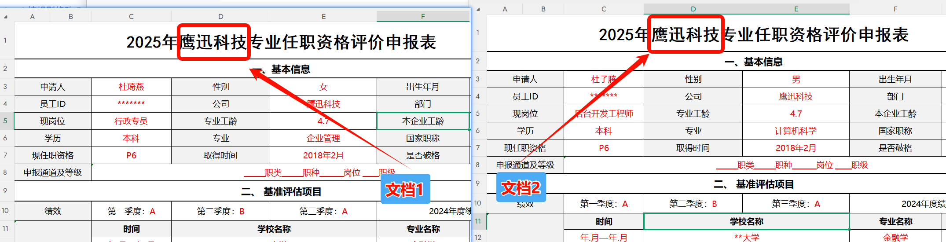Select 学校名称 header cell in right spreadsheet
The width and height of the screenshot is (946, 242).
coord(747,221)
